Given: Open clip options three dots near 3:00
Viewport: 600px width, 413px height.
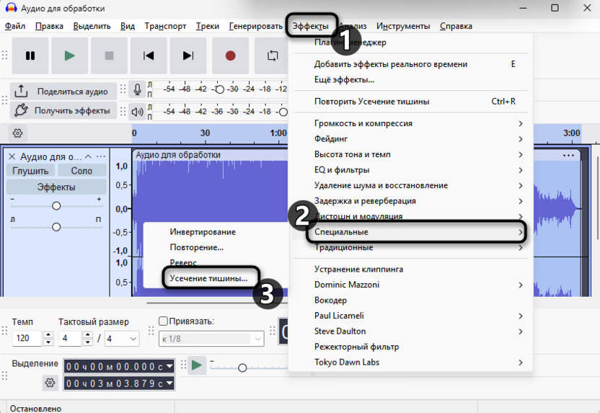Looking at the screenshot, I should pyautogui.click(x=568, y=155).
